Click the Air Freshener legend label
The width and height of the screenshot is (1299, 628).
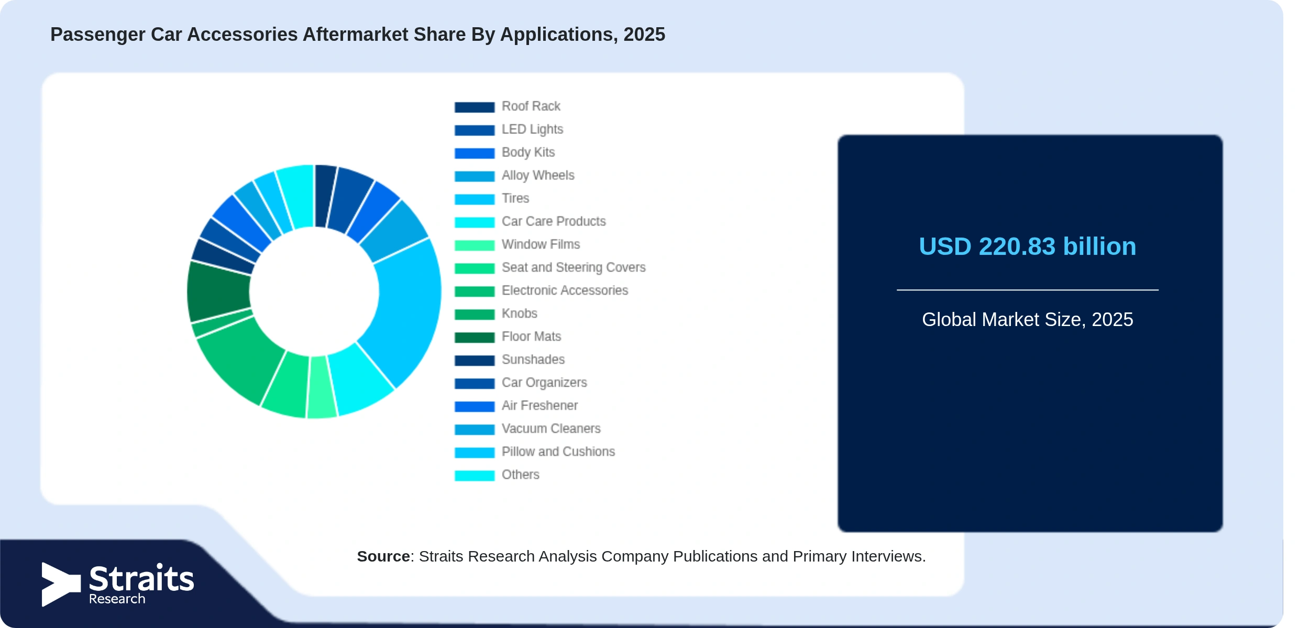tap(540, 406)
